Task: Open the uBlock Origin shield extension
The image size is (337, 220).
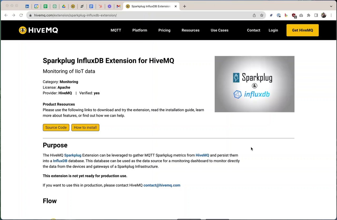Action: [x=294, y=16]
